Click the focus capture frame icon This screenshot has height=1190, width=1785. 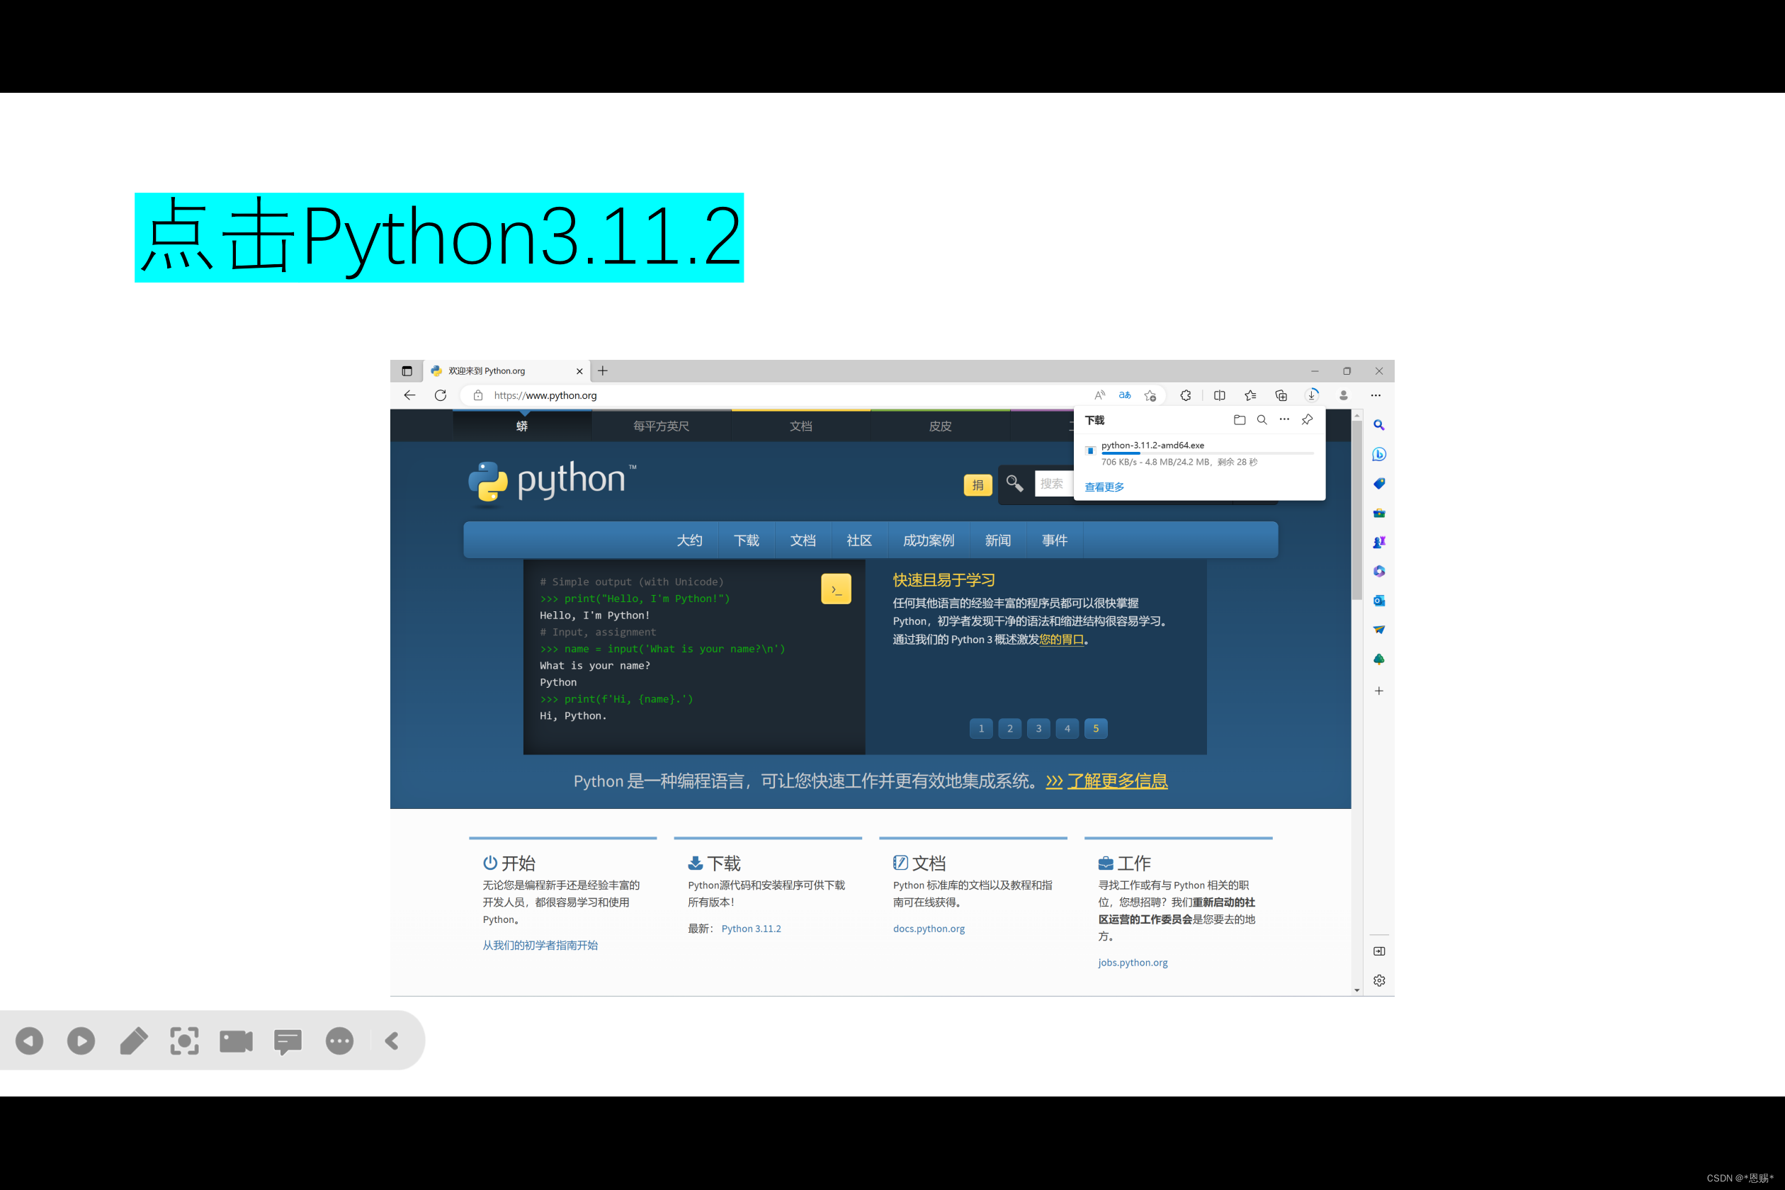(184, 1041)
